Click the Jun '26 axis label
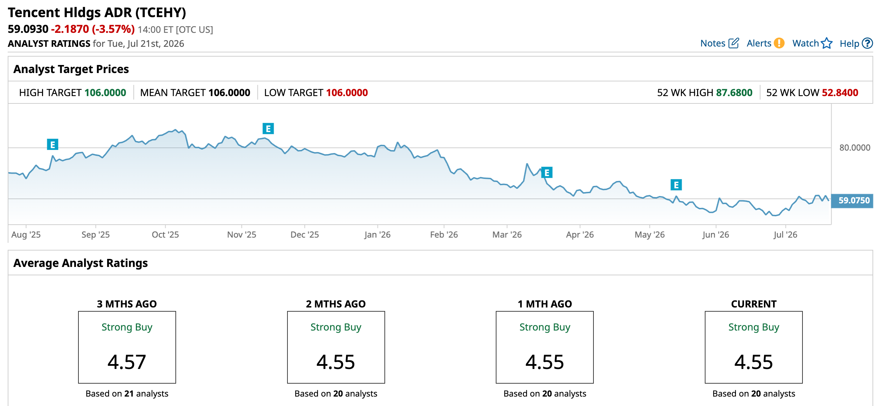 pyautogui.click(x=716, y=234)
